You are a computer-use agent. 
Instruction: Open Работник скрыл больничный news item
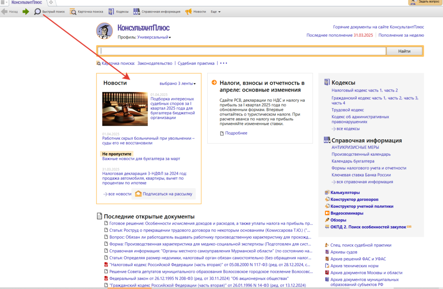coord(148,141)
